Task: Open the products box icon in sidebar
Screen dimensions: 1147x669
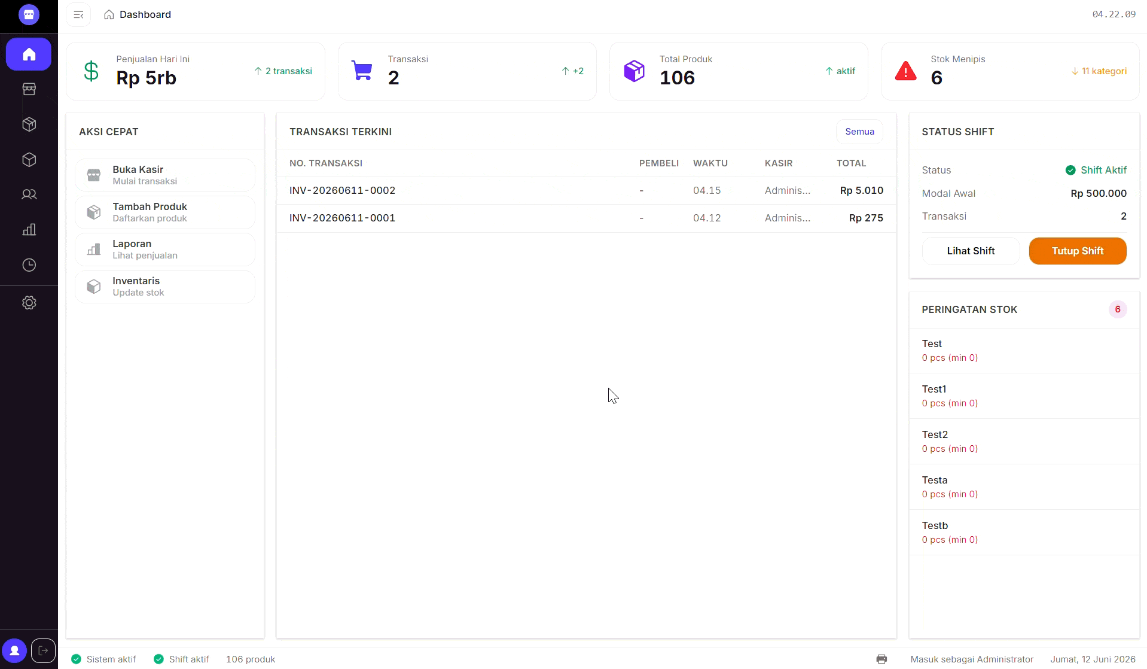Action: (29, 124)
